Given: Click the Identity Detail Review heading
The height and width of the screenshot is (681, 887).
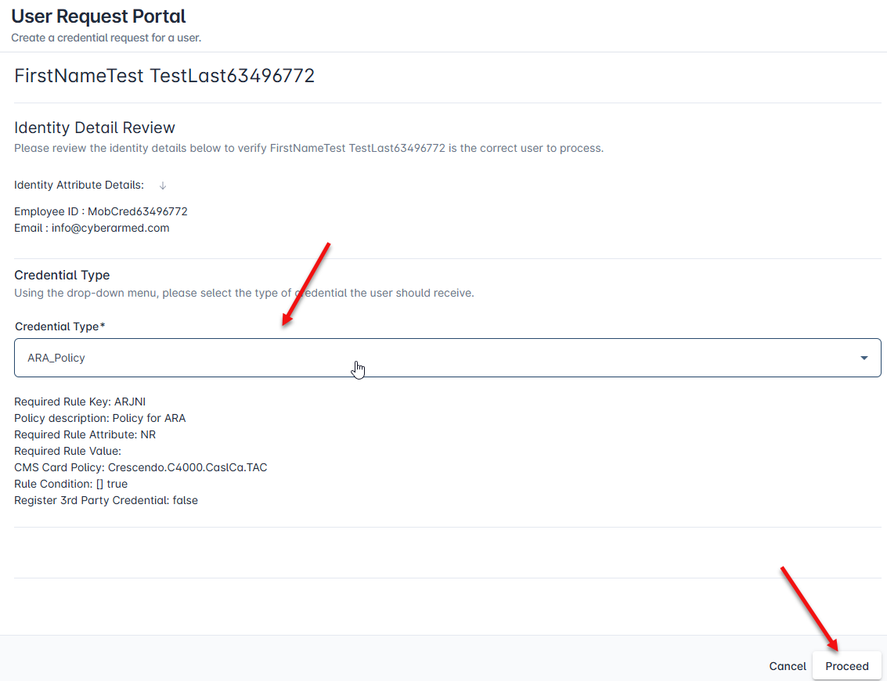Looking at the screenshot, I should [95, 128].
